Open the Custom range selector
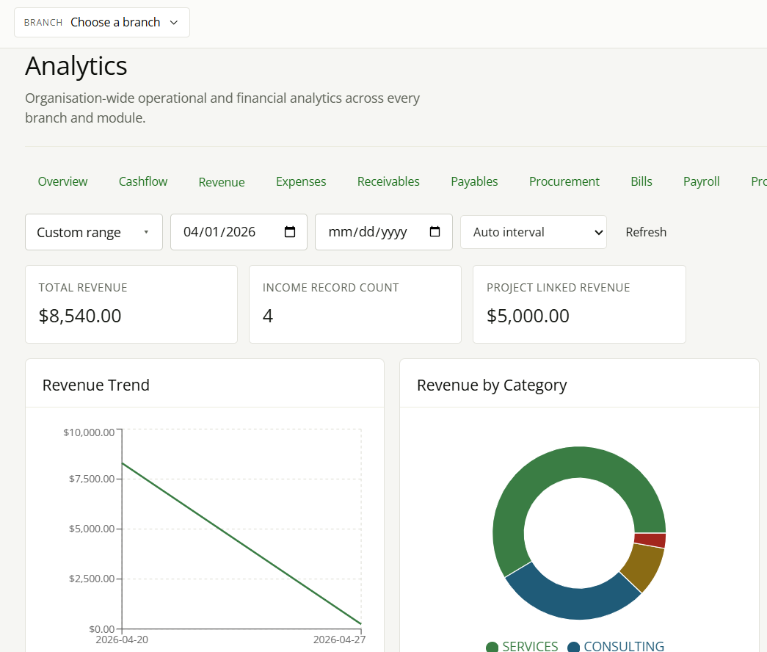The image size is (767, 652). coord(94,232)
